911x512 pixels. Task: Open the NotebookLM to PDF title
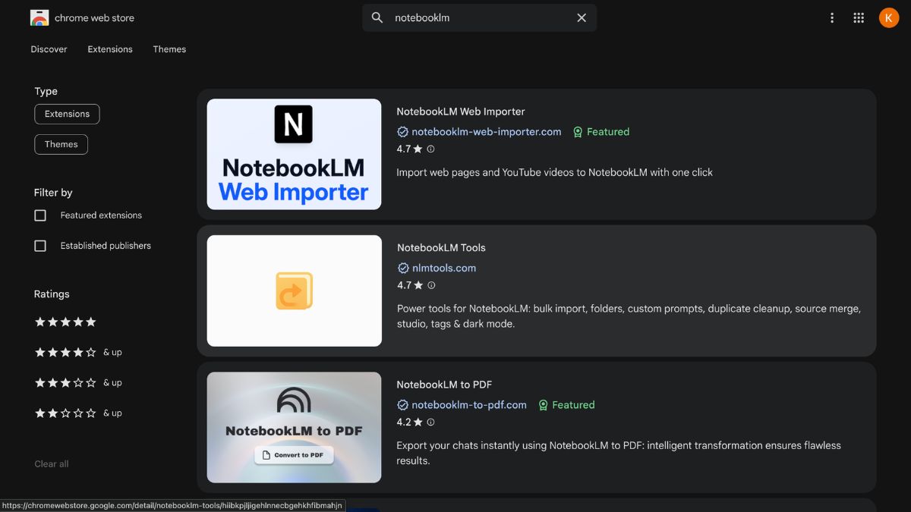[x=444, y=385]
